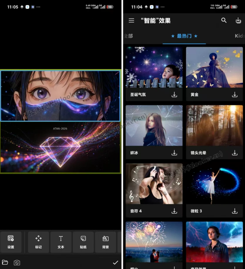Switch to the Kids tab
Viewport: 245px width, 269px height.
pos(239,36)
